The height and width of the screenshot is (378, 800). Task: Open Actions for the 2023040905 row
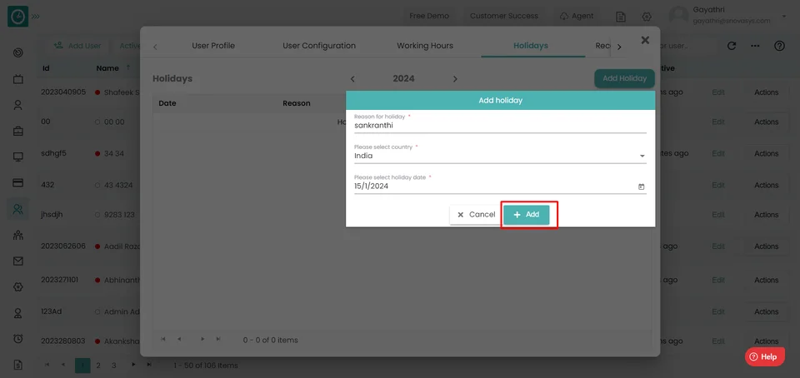[767, 92]
